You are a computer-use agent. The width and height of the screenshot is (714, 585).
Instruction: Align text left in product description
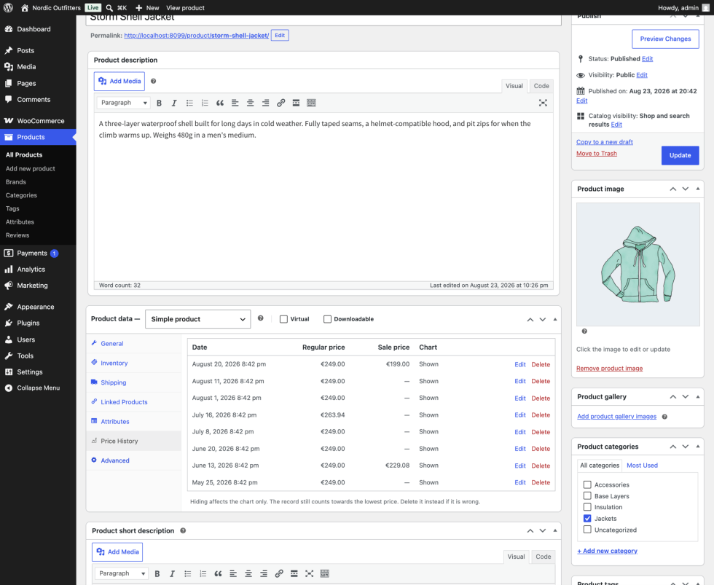tap(235, 103)
